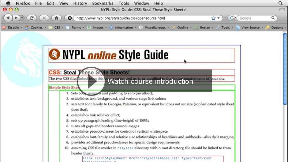Click the Stop loading button
Viewport: 288px width, 162px height.
44,18
